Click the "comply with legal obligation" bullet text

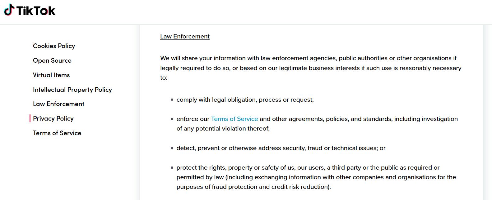[245, 100]
